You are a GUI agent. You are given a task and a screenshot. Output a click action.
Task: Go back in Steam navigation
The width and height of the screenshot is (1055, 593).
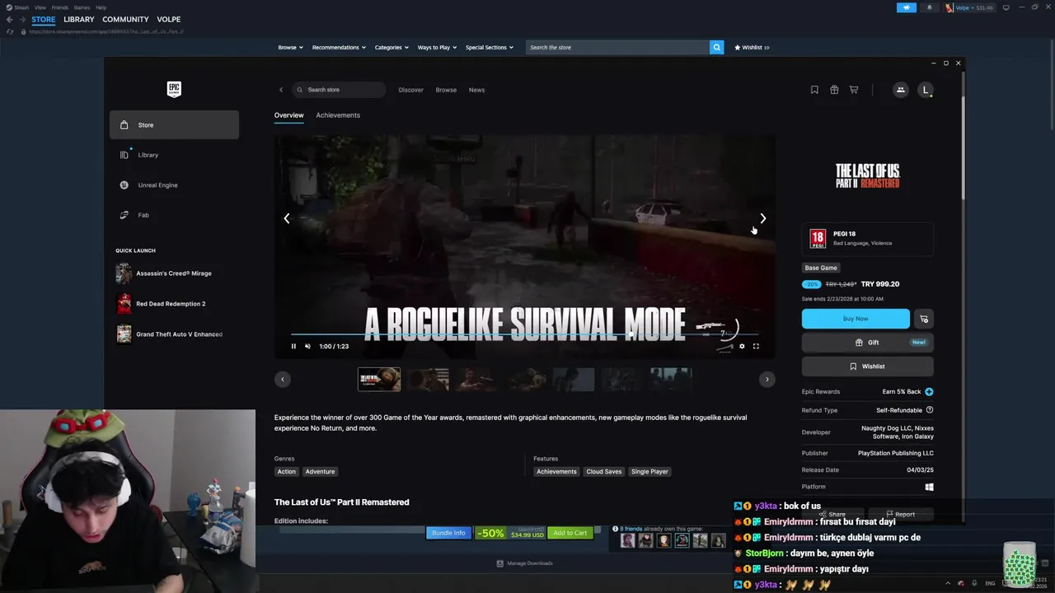[x=10, y=19]
